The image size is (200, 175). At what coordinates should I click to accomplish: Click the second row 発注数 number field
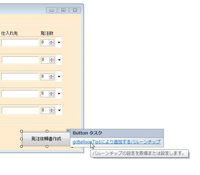pyautogui.click(x=45, y=60)
